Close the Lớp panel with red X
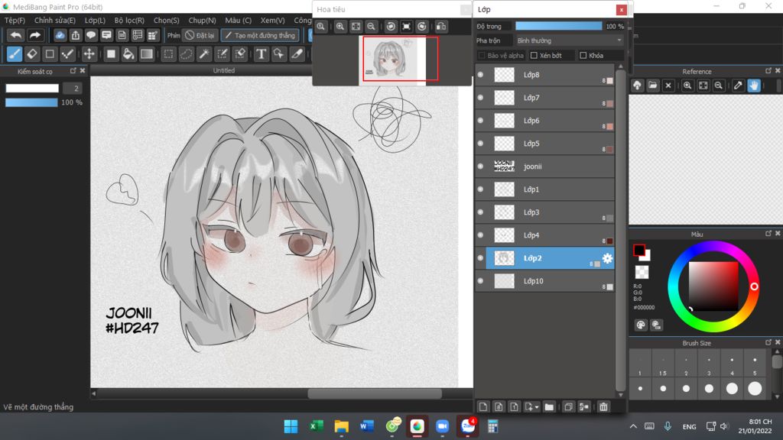The height and width of the screenshot is (440, 783). (x=621, y=9)
